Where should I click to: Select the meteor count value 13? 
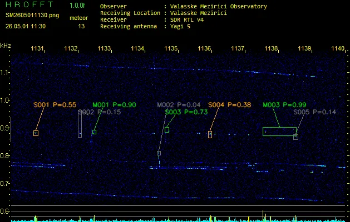pyautogui.click(x=81, y=26)
